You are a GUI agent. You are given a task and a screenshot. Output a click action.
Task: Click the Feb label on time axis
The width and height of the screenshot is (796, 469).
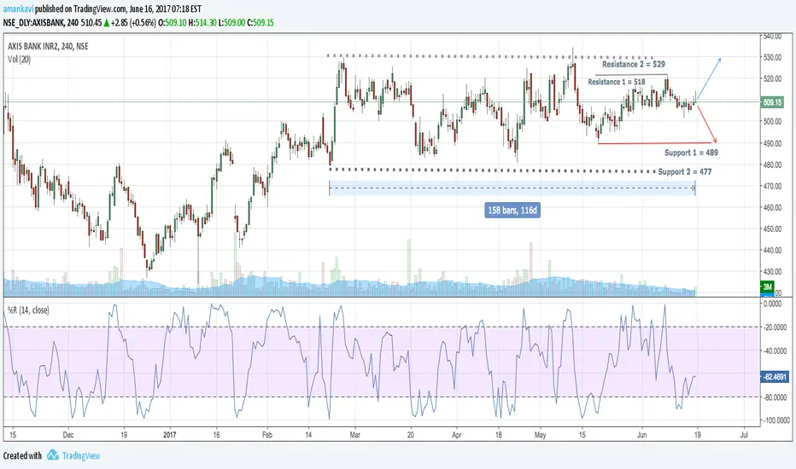coord(267,435)
